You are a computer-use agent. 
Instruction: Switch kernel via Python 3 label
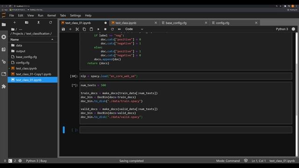pos(282,29)
